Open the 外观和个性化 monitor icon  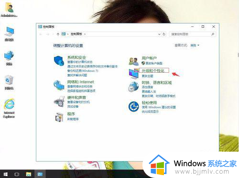(x=133, y=74)
